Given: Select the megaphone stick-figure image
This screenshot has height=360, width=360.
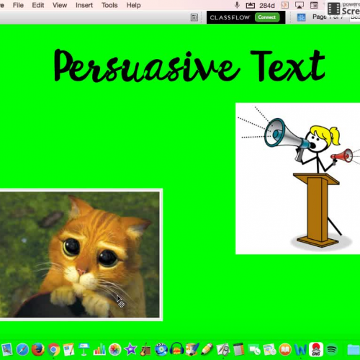Looking at the screenshot, I should coord(298,179).
